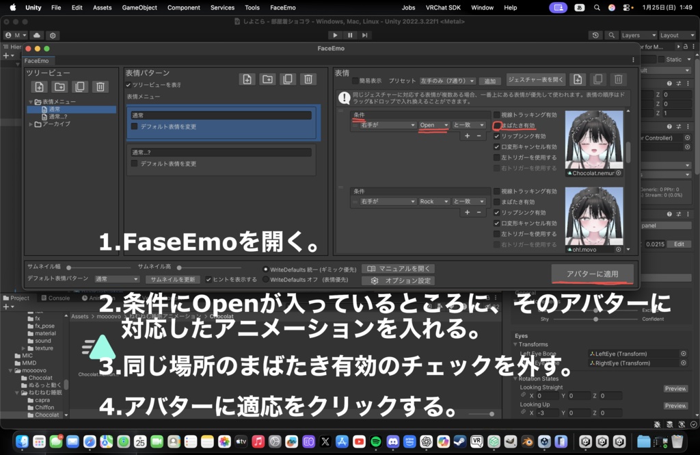Open object picker for Chocolat.nemur animation
The image size is (700, 455).
[x=618, y=173]
